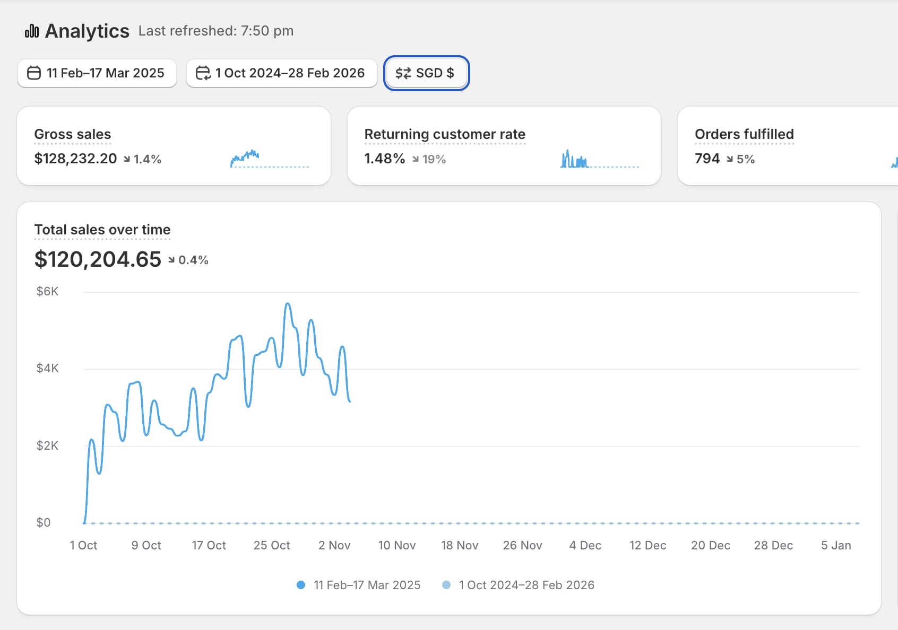Click down arrow beside Total sales 0.4%
Viewport: 898px width, 630px height.
171,260
